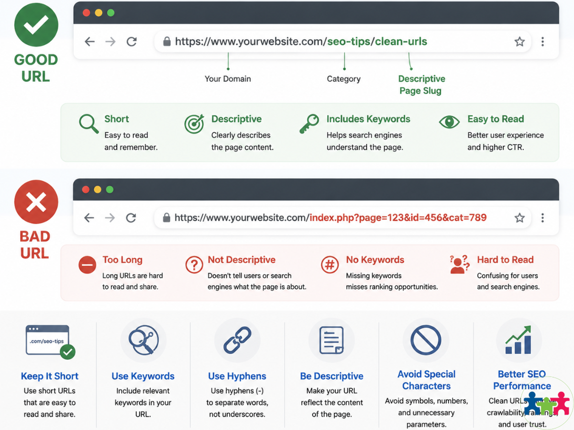
Task: Click the forward arrow in the Good URL browser
Action: pos(110,42)
